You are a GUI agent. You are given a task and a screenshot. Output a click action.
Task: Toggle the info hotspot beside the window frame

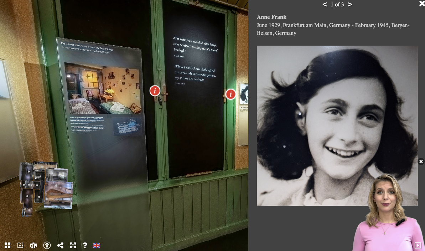pyautogui.click(x=230, y=94)
